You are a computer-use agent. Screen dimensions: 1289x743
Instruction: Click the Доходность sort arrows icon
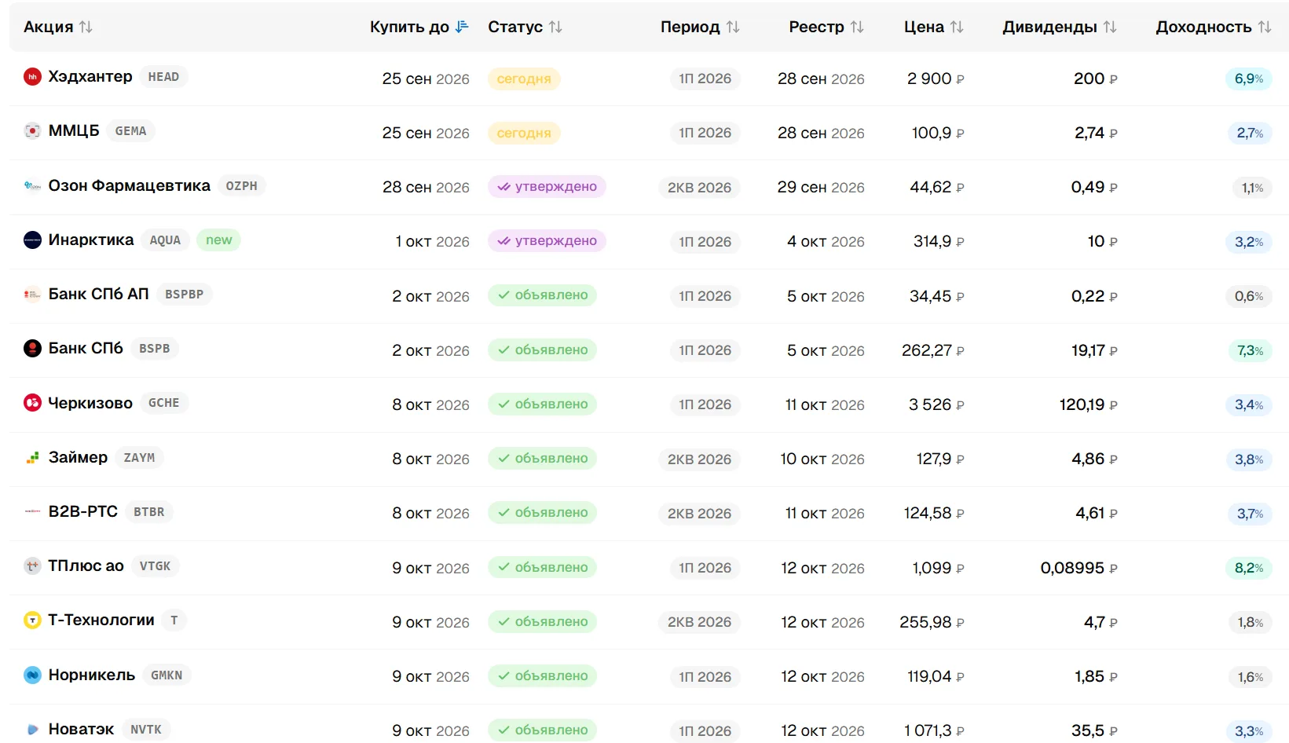(x=1265, y=27)
